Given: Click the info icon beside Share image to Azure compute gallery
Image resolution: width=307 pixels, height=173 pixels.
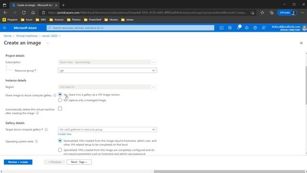Looking at the screenshot, I should pyautogui.click(x=55, y=95).
